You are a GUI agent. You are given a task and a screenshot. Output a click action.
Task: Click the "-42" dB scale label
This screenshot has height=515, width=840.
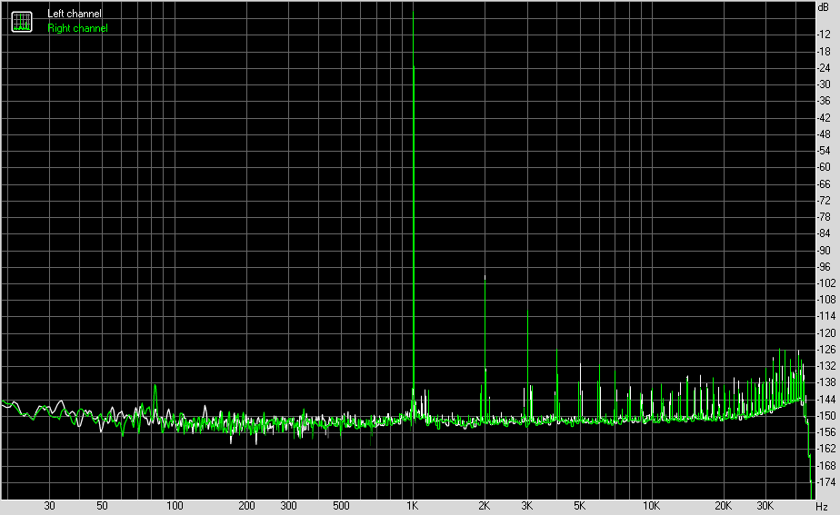[824, 118]
